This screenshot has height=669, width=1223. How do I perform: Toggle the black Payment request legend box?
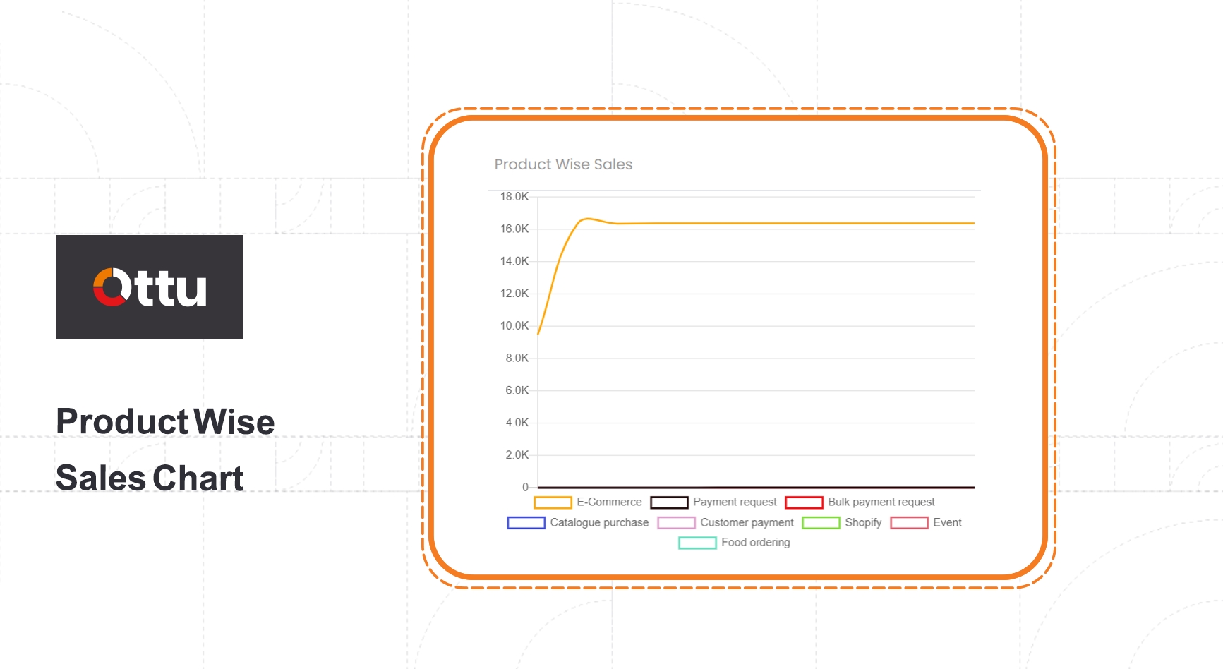[668, 502]
